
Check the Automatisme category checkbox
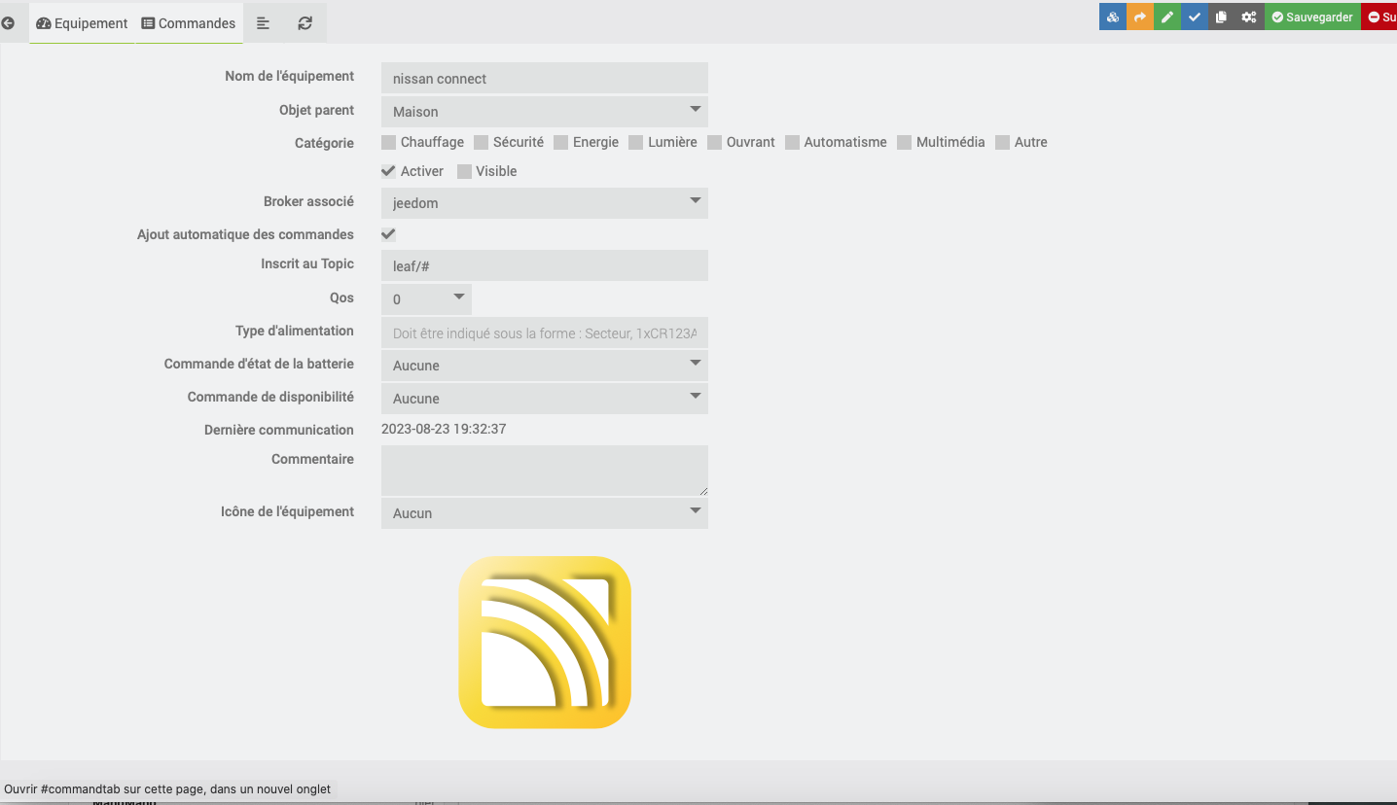point(792,142)
